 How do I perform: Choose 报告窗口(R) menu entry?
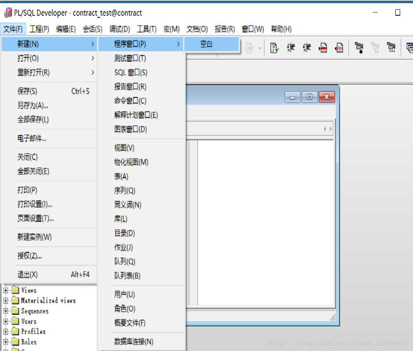[141, 87]
